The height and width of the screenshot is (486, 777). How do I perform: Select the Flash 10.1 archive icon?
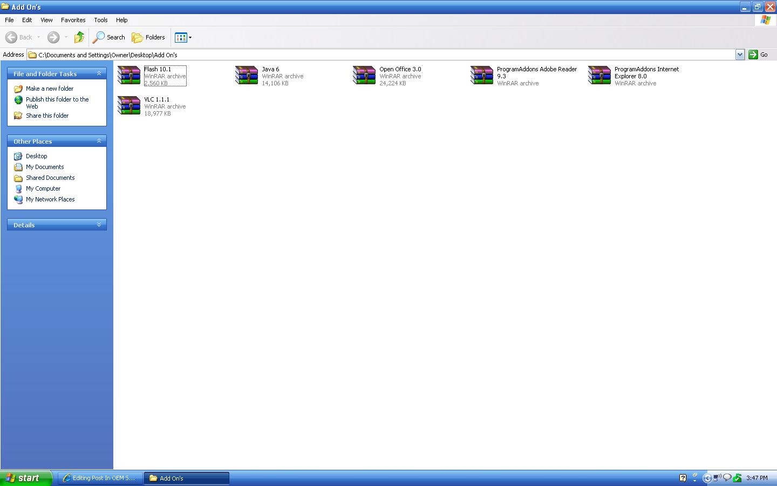(x=129, y=76)
